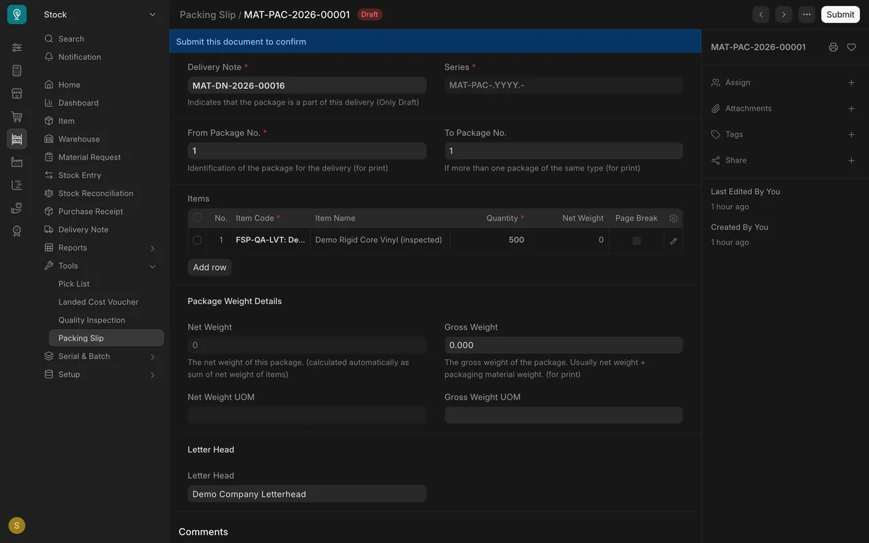
Task: Tick the checkbox for item row 1
Action: pyautogui.click(x=198, y=240)
